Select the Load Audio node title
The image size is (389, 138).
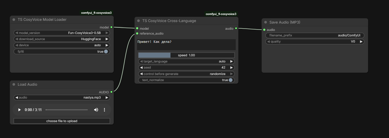pos(28,84)
